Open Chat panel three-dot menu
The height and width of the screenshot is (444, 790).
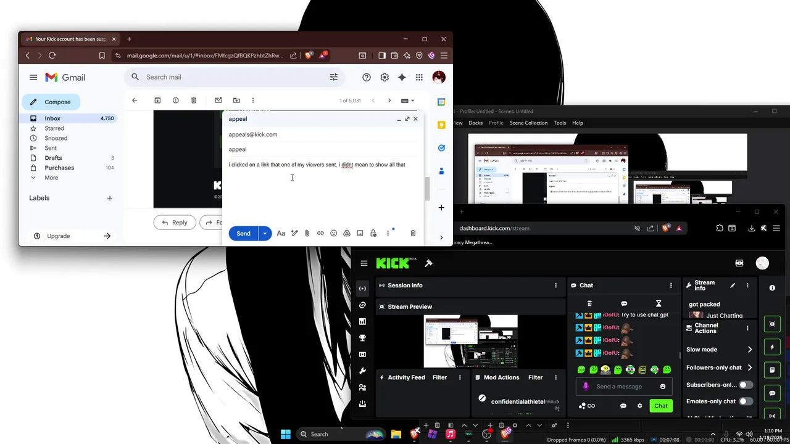click(671, 286)
